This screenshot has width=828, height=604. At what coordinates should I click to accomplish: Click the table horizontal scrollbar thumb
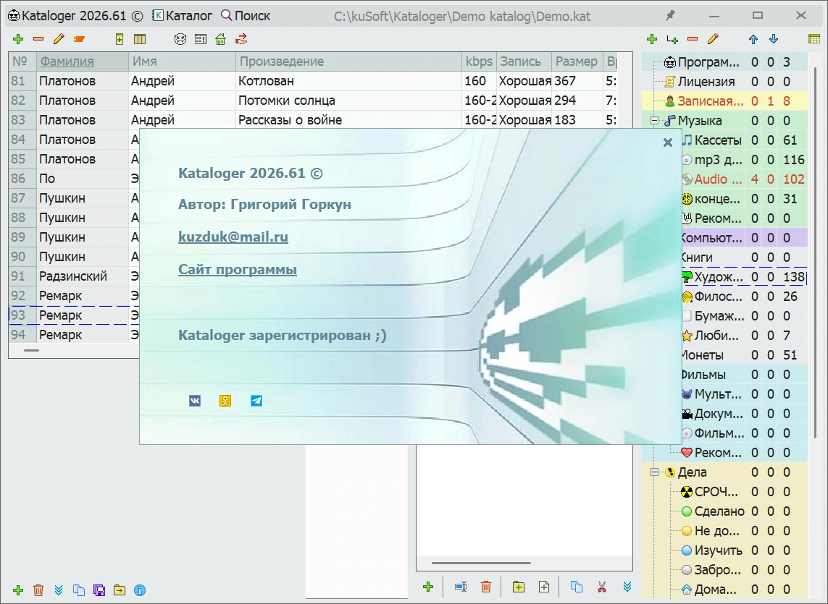click(x=31, y=350)
